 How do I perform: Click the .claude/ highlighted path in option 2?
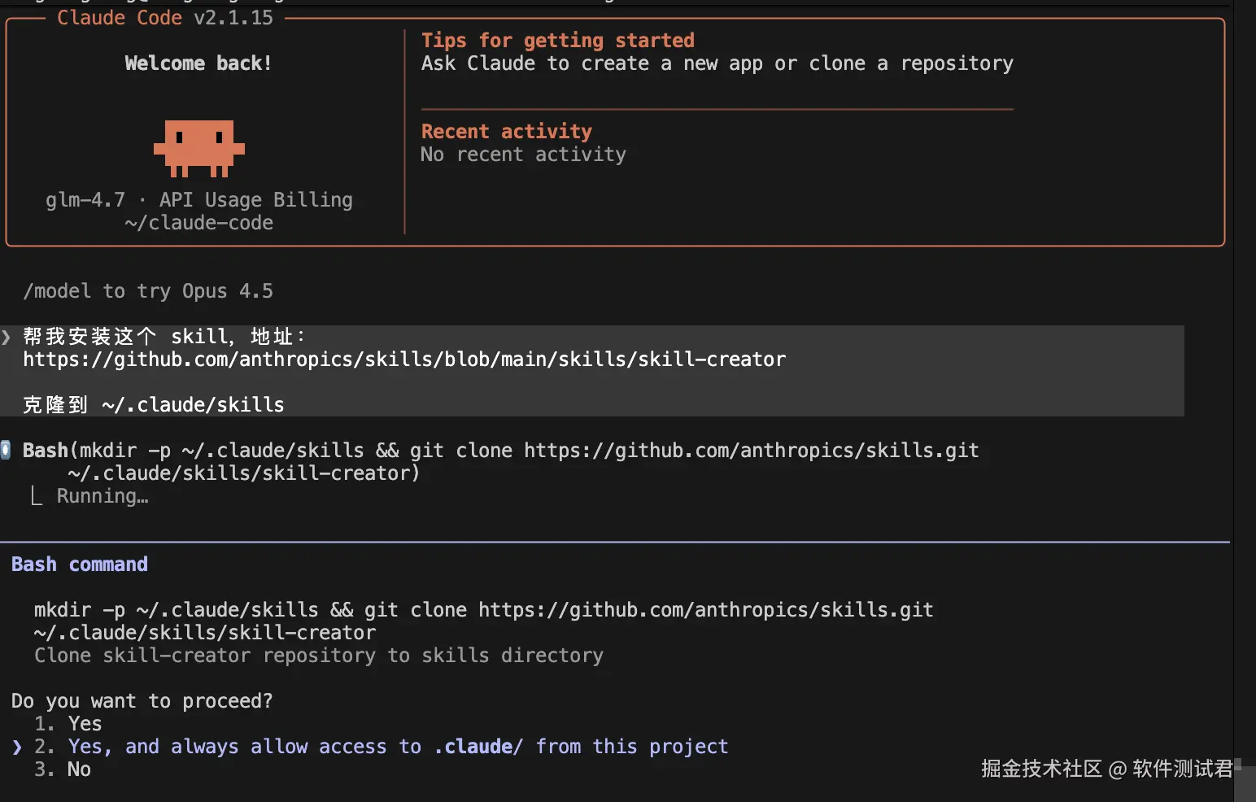(478, 747)
